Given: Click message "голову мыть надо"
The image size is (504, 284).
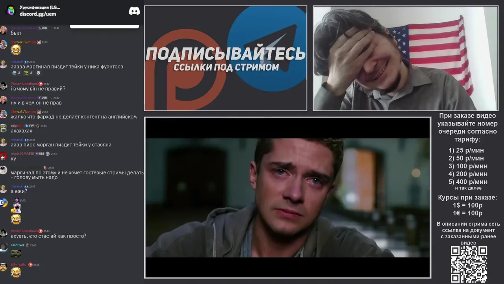Looking at the screenshot, I should [36, 177].
